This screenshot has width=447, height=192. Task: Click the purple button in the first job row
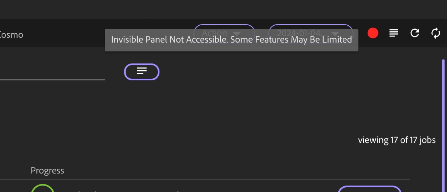pos(369,189)
